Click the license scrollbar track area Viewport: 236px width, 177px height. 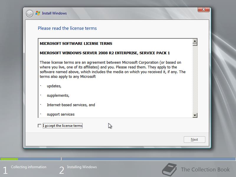(195, 79)
